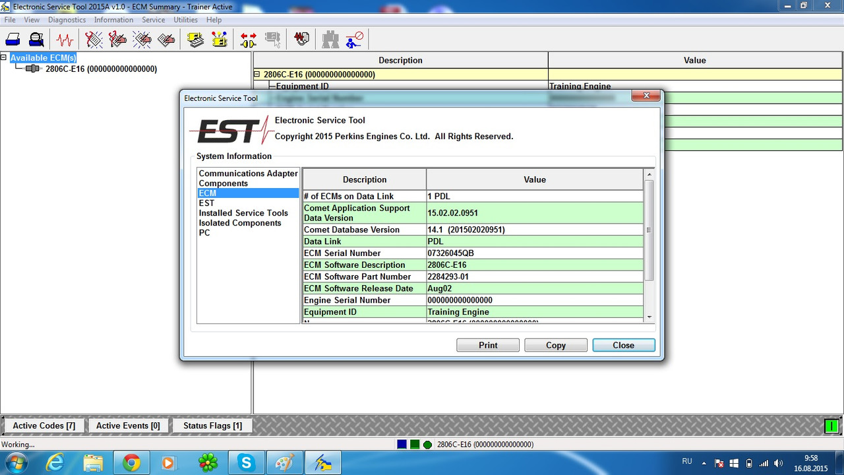Open the Configuration tool icon

point(220,40)
